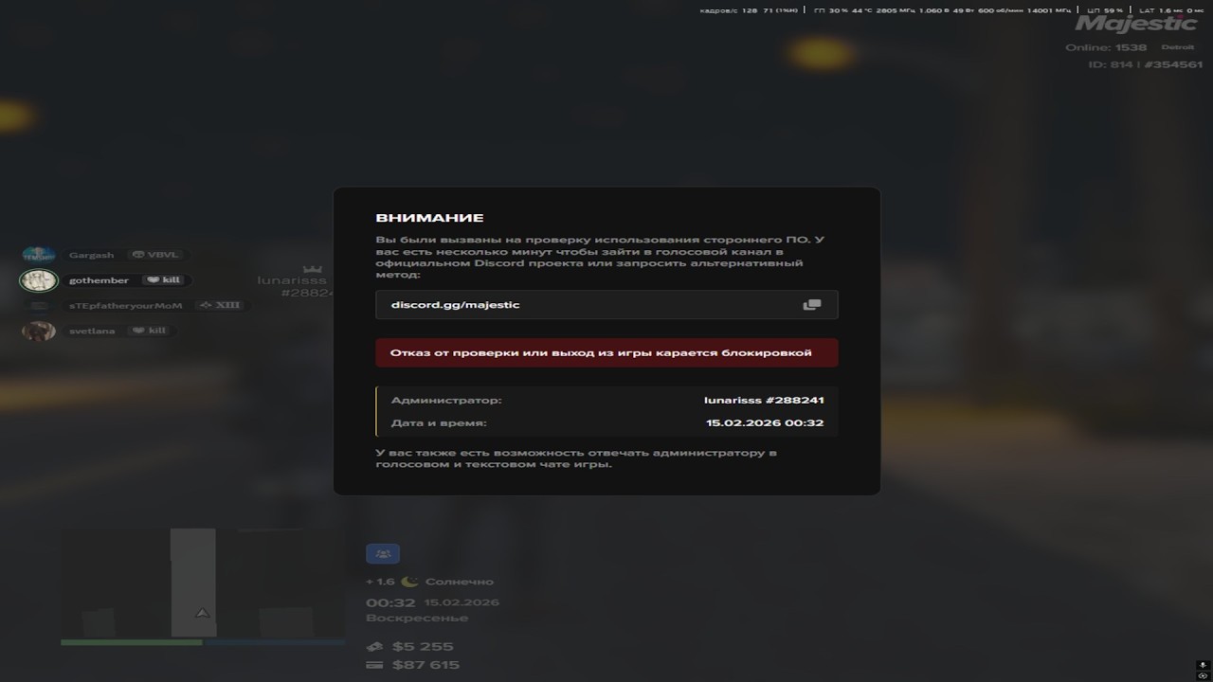Click the ГП GPU stats in the overlay
This screenshot has width=1213, height=682.
tap(942, 10)
